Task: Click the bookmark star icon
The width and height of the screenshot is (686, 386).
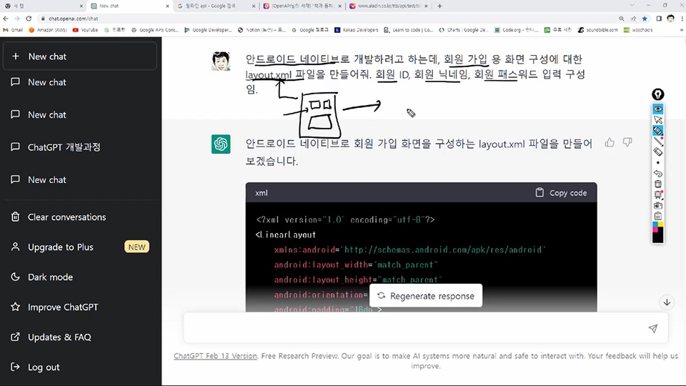Action: point(645,19)
